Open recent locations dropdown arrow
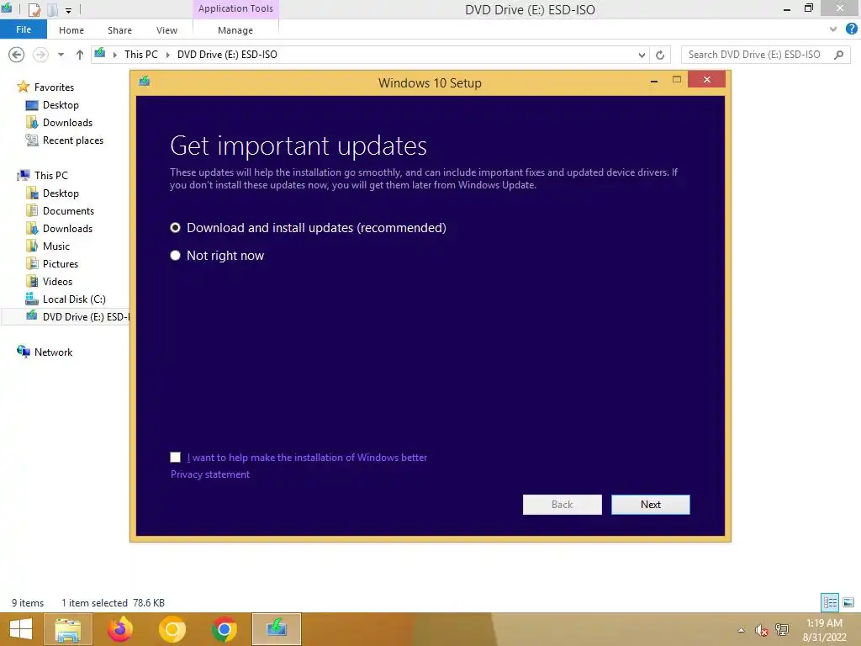 (x=61, y=55)
